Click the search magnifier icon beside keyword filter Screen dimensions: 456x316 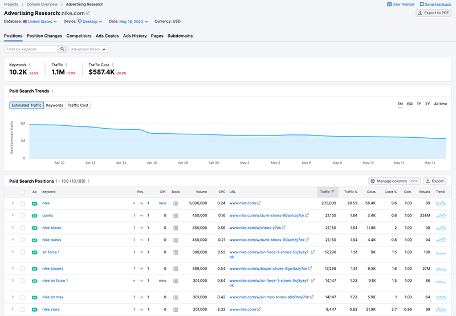point(62,50)
